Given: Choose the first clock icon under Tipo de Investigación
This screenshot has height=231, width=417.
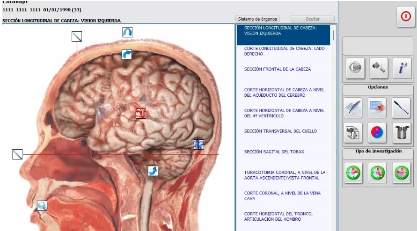Looking at the screenshot, I should 353,173.
